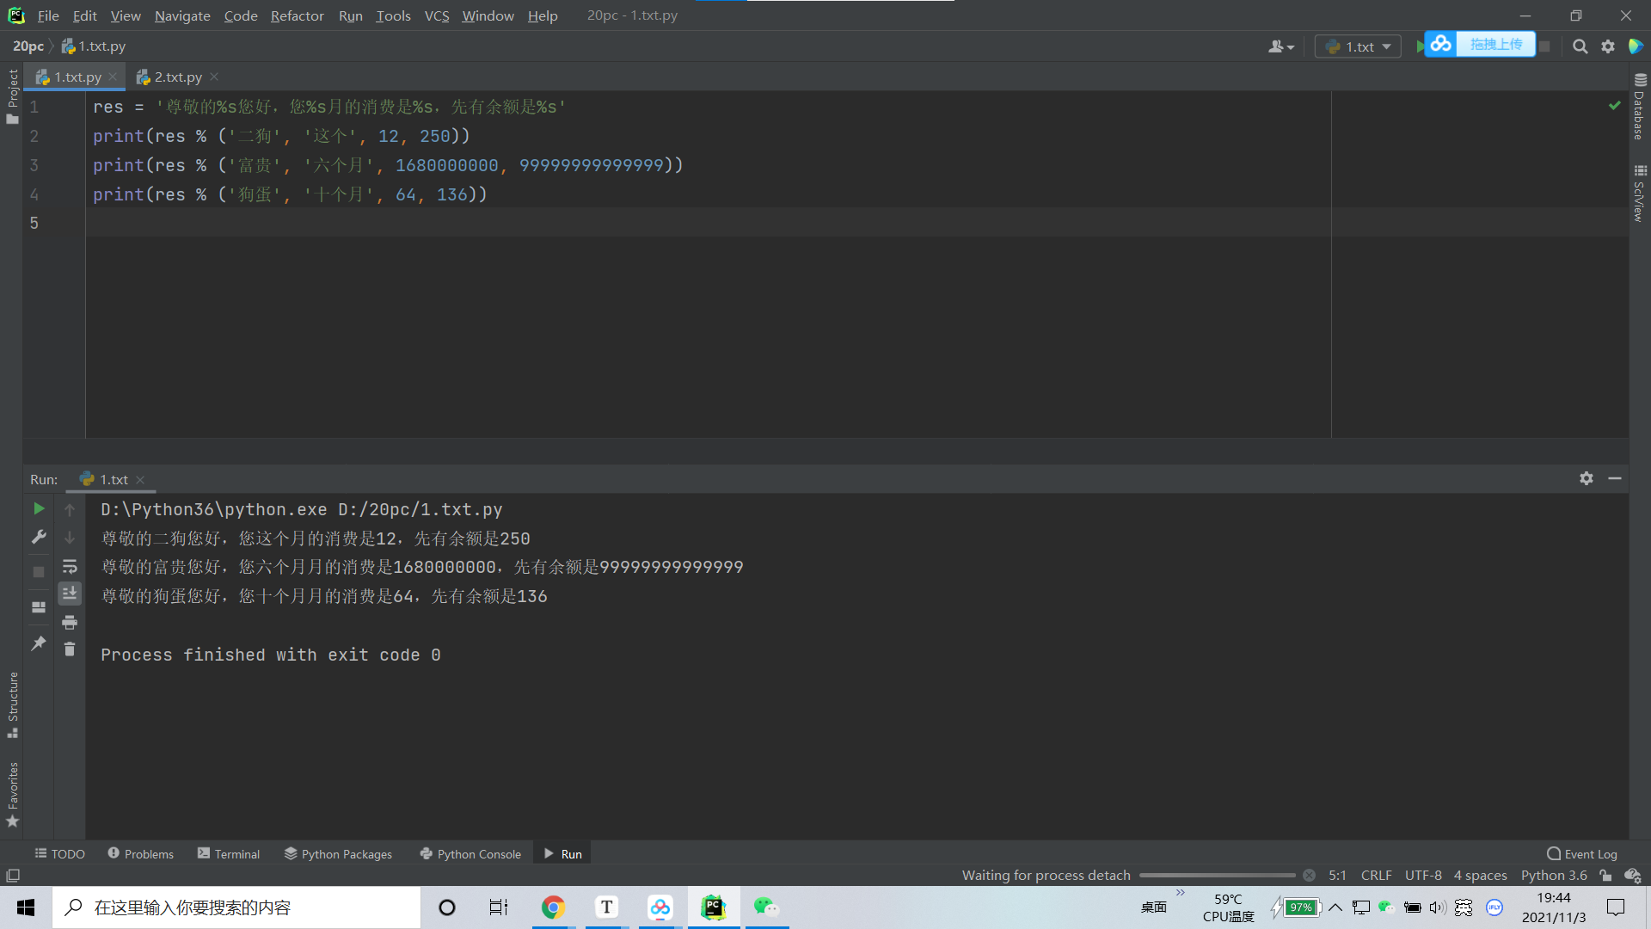The image size is (1651, 929).
Task: Click the wrench icon in the Run panel
Action: 39,538
